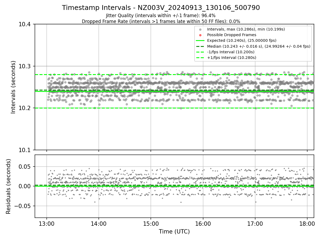
Task: Click the 18:00 time tick label
Action: point(307,224)
